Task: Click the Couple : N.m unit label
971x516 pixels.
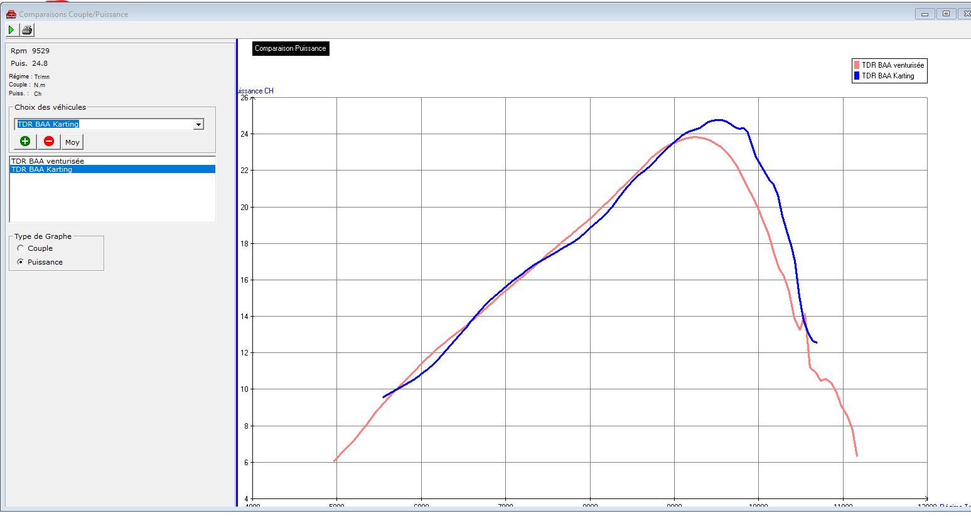Action: point(27,85)
